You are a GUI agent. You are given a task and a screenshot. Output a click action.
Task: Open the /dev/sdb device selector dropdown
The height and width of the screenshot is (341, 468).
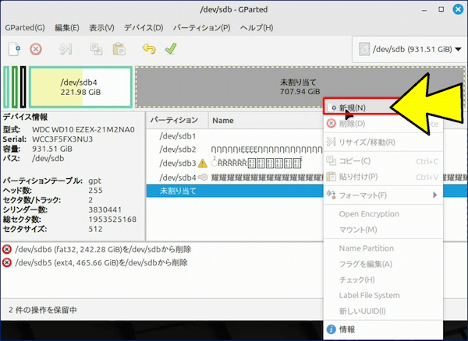pyautogui.click(x=406, y=49)
